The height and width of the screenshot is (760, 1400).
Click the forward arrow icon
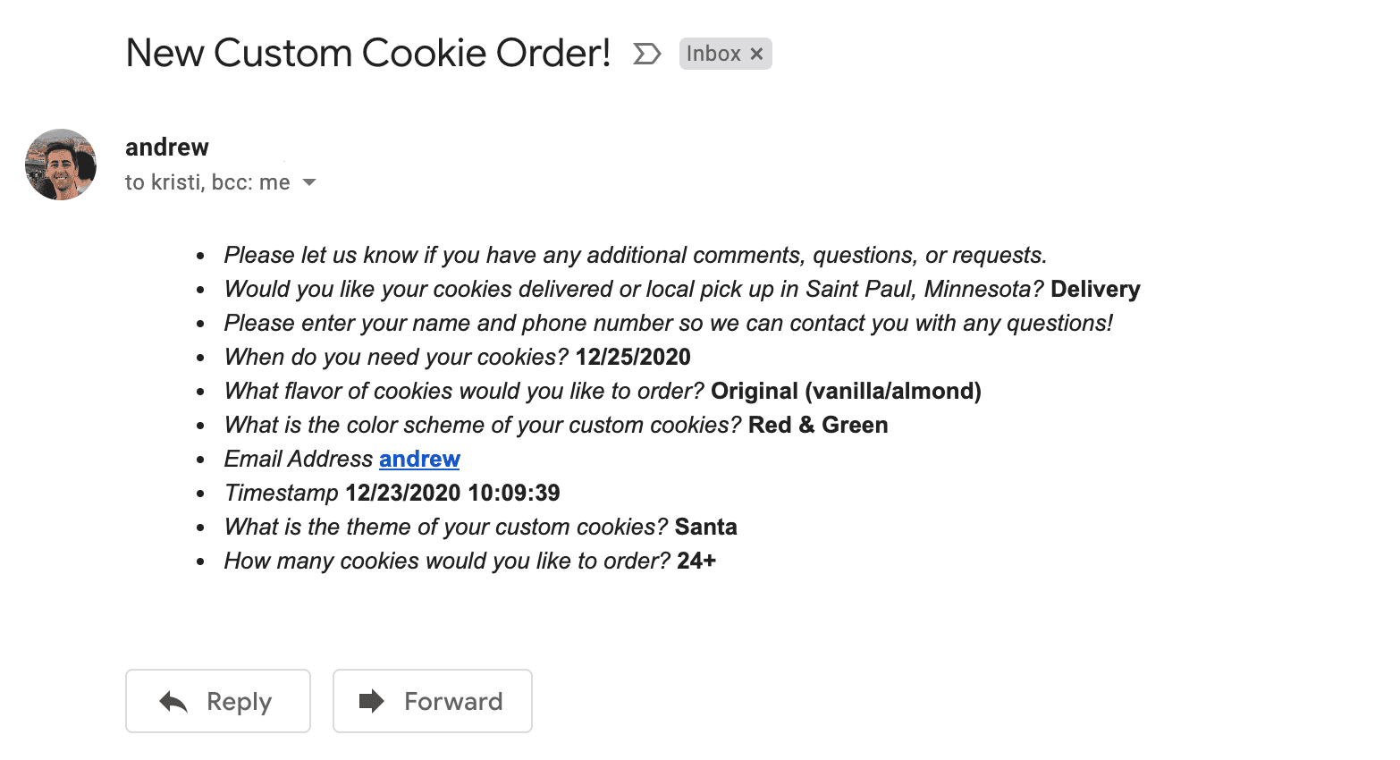coord(371,701)
